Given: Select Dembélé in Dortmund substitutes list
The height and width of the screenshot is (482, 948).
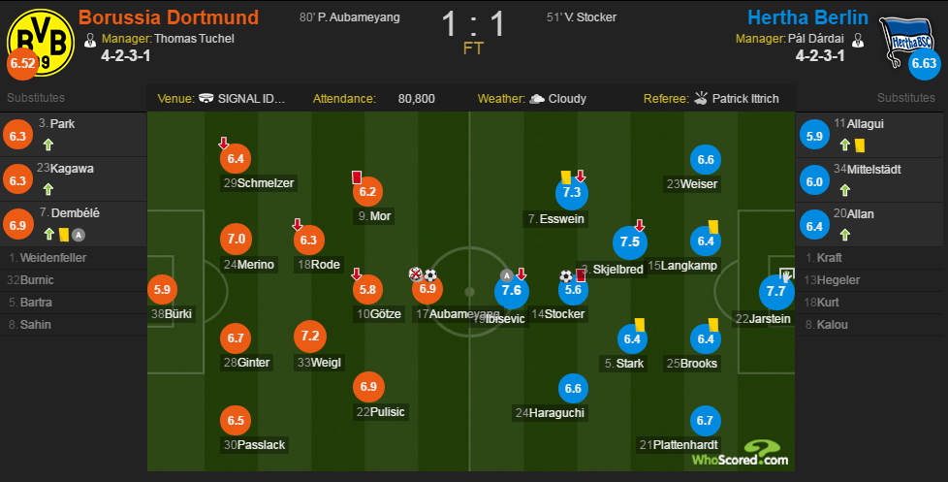Looking at the screenshot, I should tap(73, 224).
